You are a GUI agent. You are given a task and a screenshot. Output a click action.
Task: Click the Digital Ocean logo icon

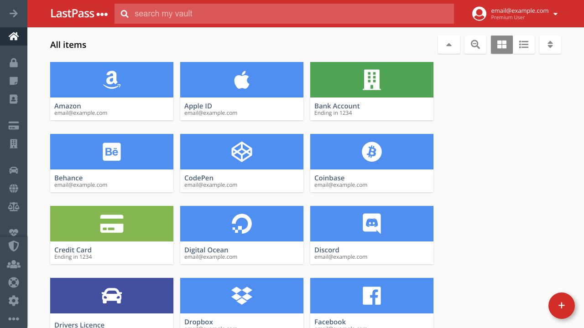click(242, 224)
